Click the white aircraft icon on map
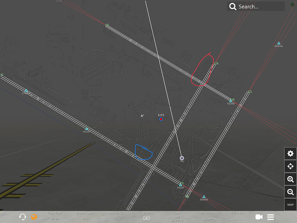 click(x=142, y=116)
